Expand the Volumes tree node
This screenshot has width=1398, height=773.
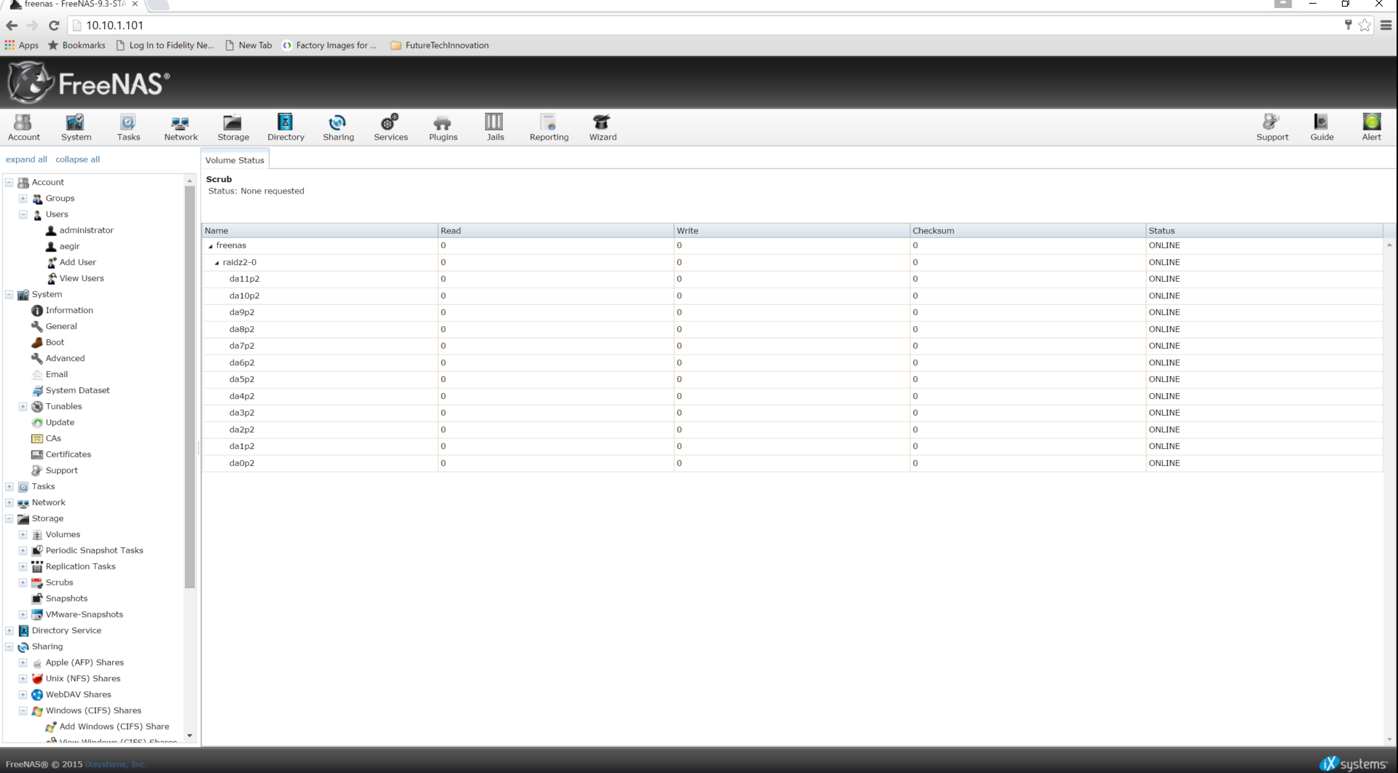(x=23, y=534)
